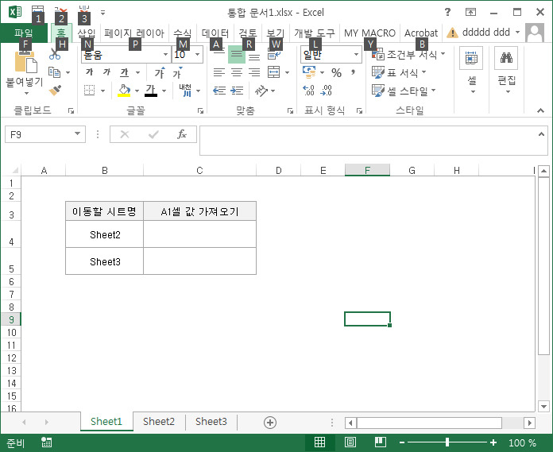The image size is (553, 452).
Task: Toggle top align
Action: 219,54
